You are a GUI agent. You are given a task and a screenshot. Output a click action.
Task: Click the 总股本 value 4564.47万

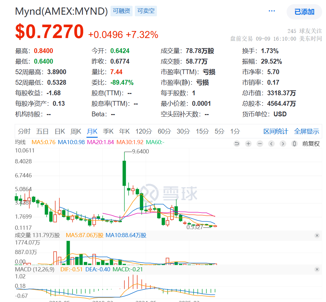pyautogui.click(x=281, y=104)
